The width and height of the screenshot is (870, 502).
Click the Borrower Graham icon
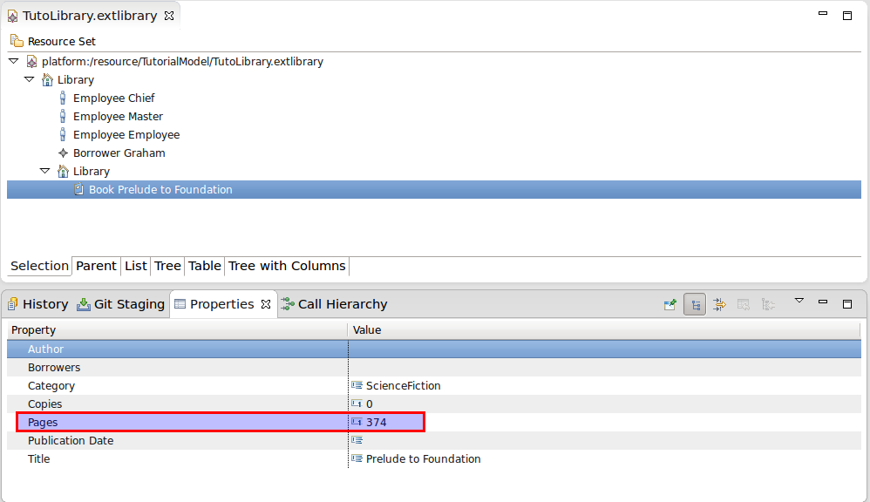pos(63,153)
